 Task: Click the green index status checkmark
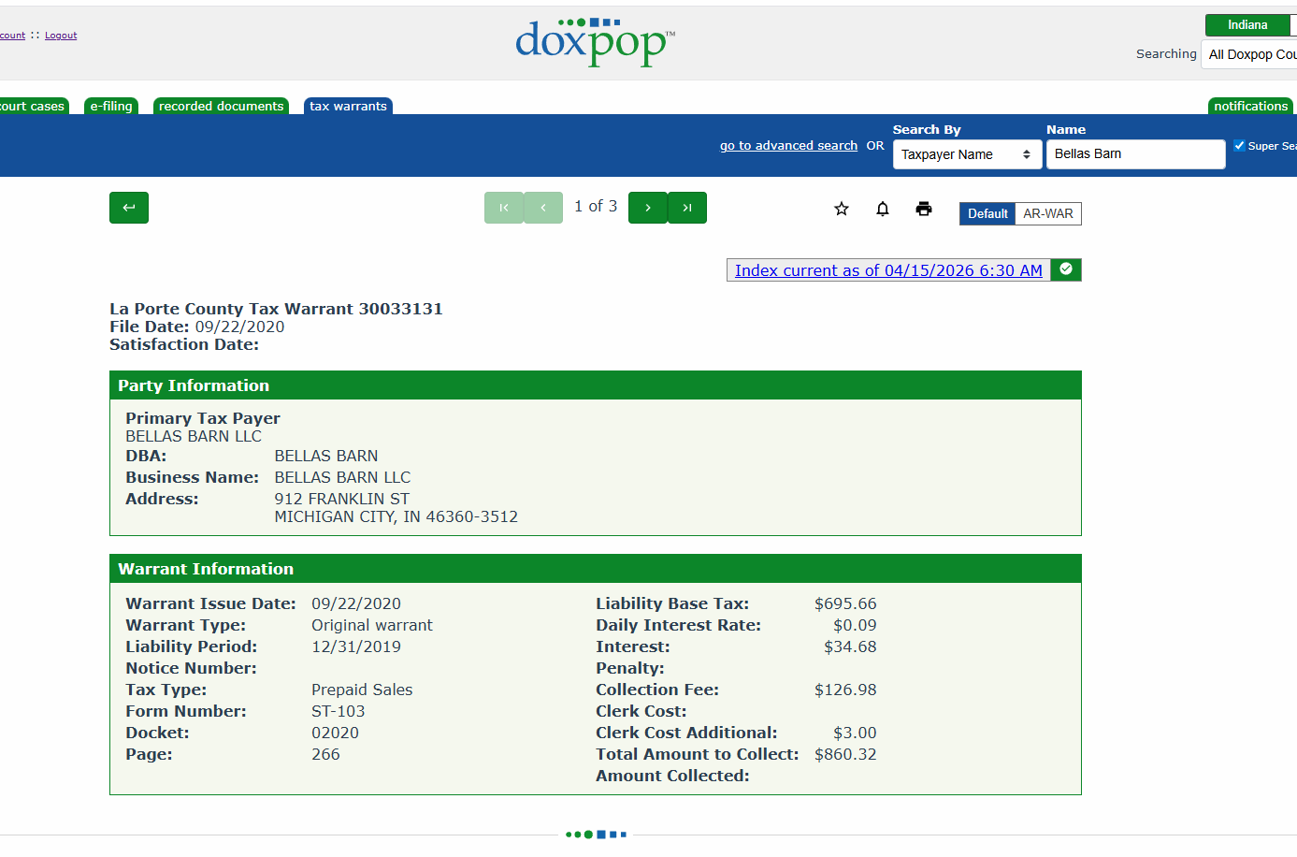pyautogui.click(x=1066, y=269)
